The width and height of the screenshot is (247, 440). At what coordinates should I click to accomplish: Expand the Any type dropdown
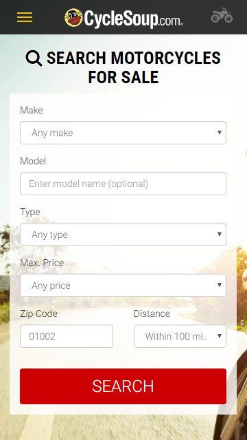click(123, 234)
